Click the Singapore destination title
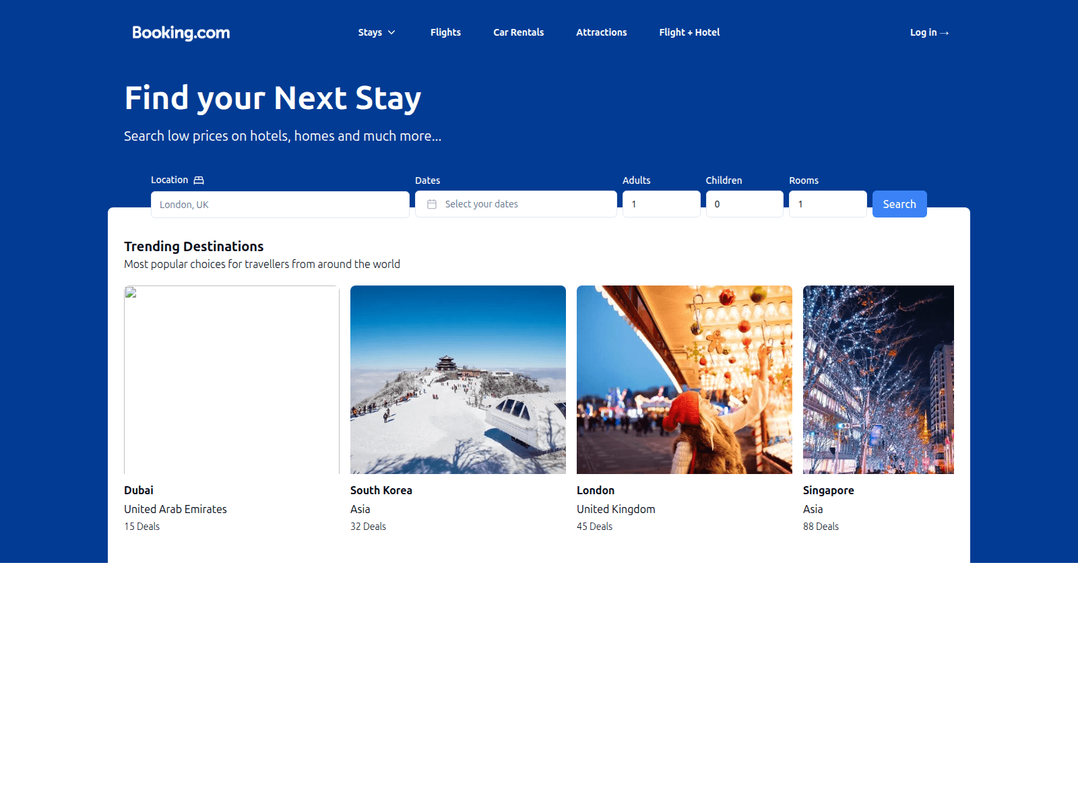The height and width of the screenshot is (808, 1078). pos(829,490)
